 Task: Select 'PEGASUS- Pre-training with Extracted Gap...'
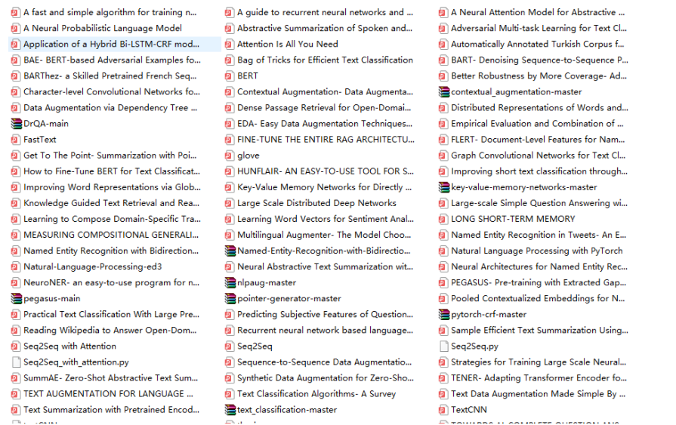(x=539, y=283)
